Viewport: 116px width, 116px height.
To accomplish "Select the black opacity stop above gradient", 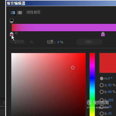I will (12, 21).
